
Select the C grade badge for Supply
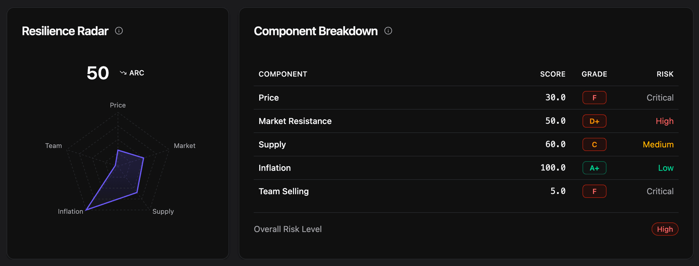point(594,144)
